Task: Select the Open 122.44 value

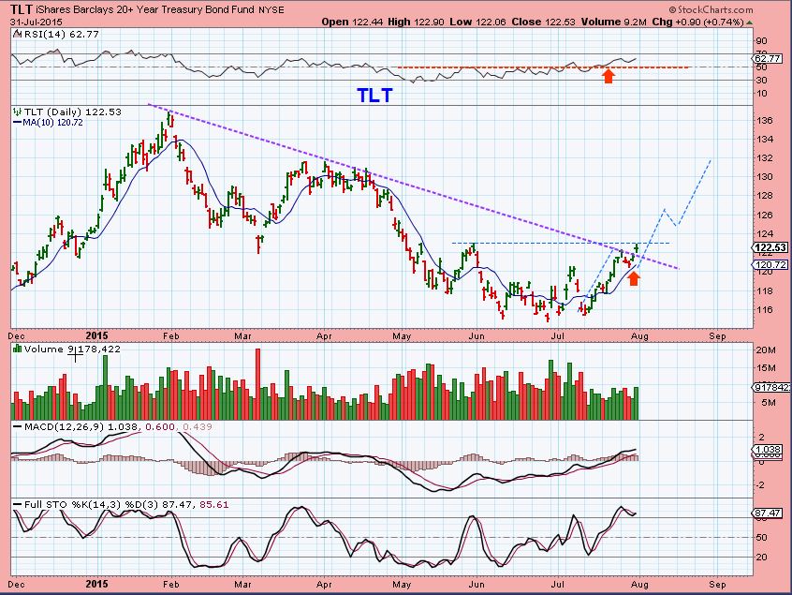Action: (354, 22)
